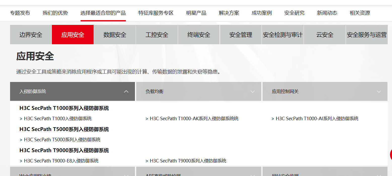Select 选择最适合您的产品 nav item

point(103,13)
